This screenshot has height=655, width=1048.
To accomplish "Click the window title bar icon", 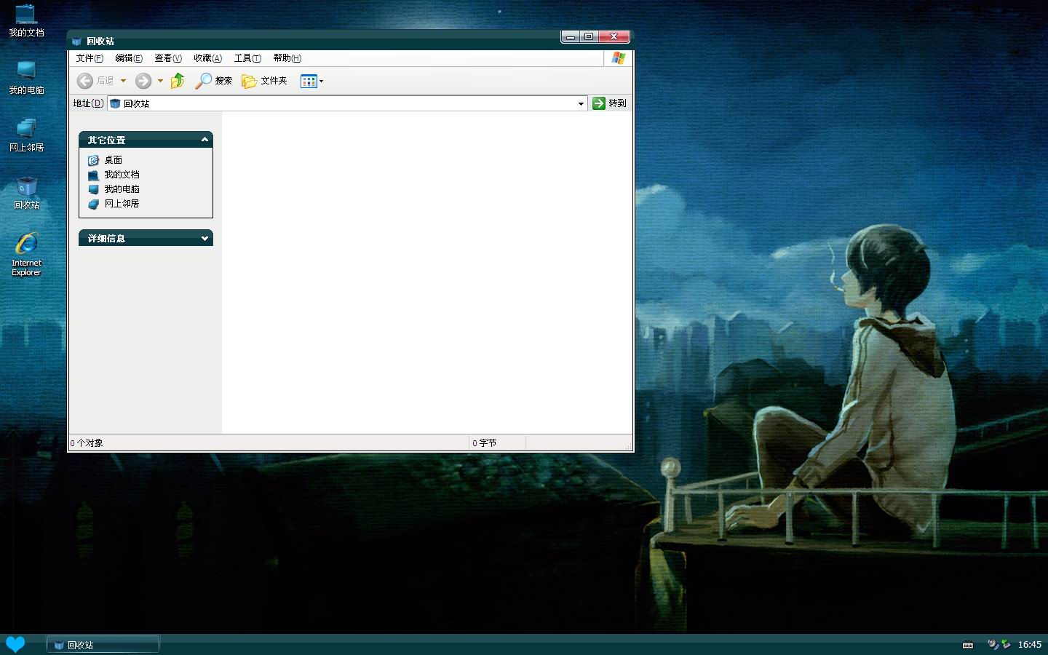I will 76,41.
